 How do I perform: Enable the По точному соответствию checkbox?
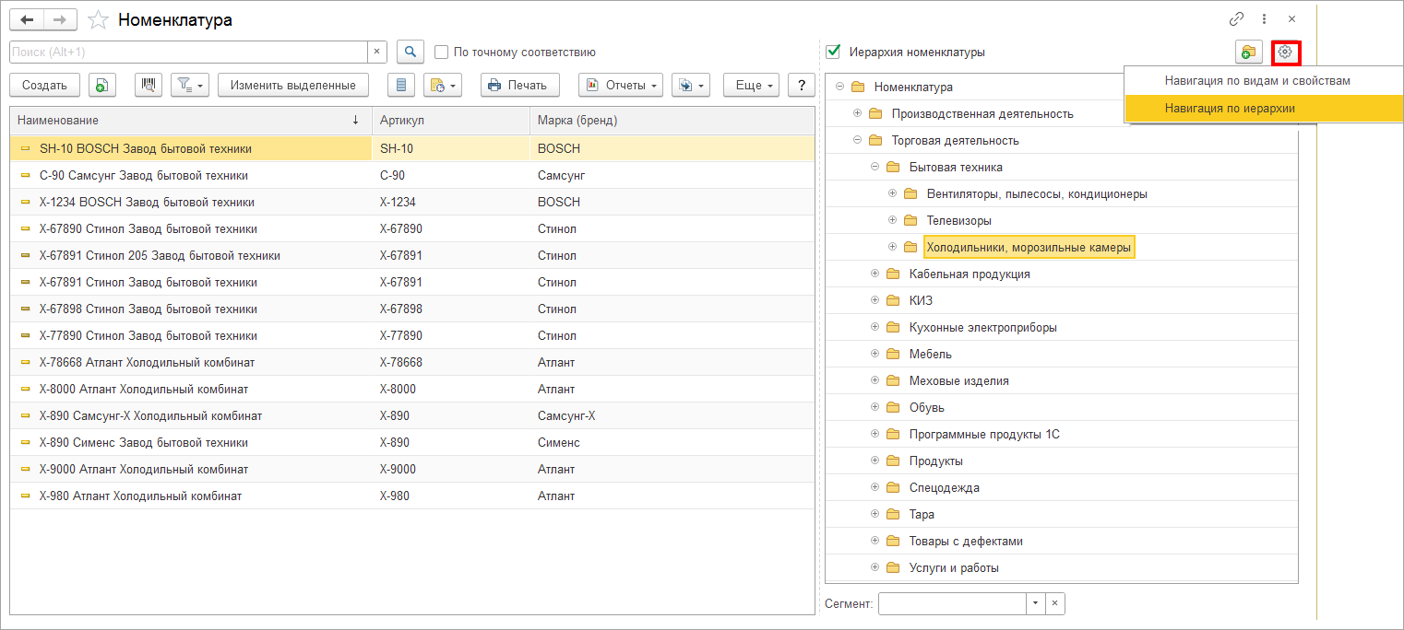[x=441, y=52]
